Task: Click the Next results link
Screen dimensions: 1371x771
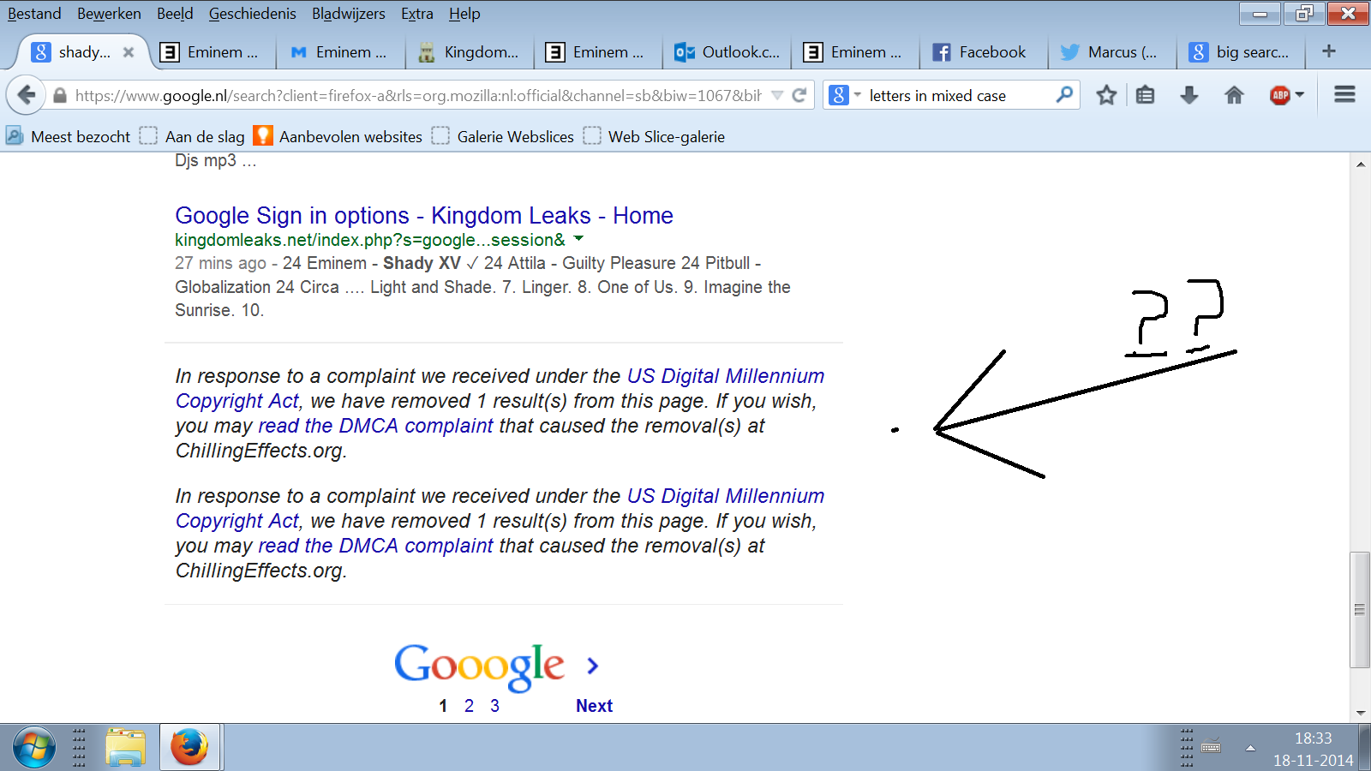Action: (x=594, y=706)
